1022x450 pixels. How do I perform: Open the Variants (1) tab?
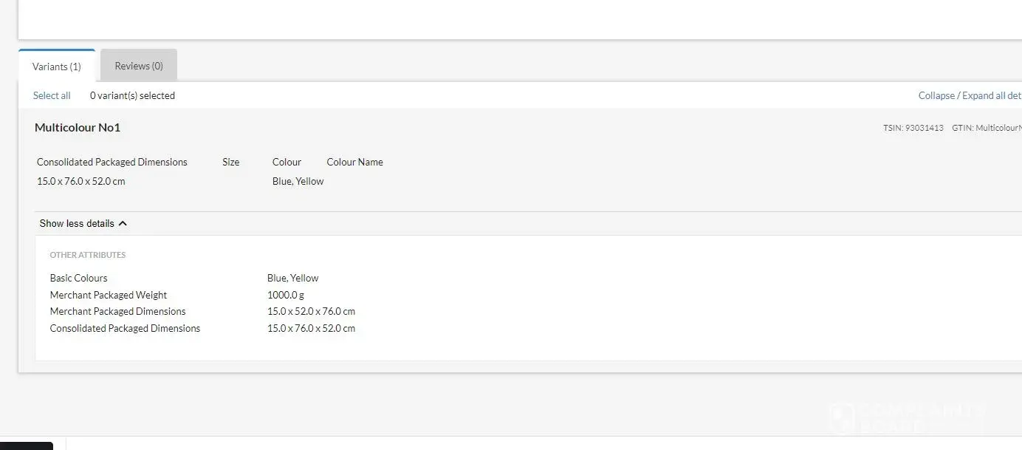pos(57,67)
